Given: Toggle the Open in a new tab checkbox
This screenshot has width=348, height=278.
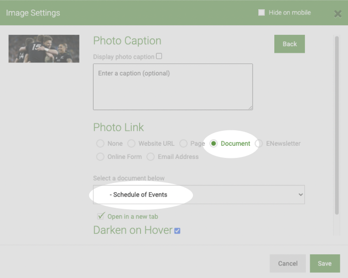Looking at the screenshot, I should tap(100, 216).
